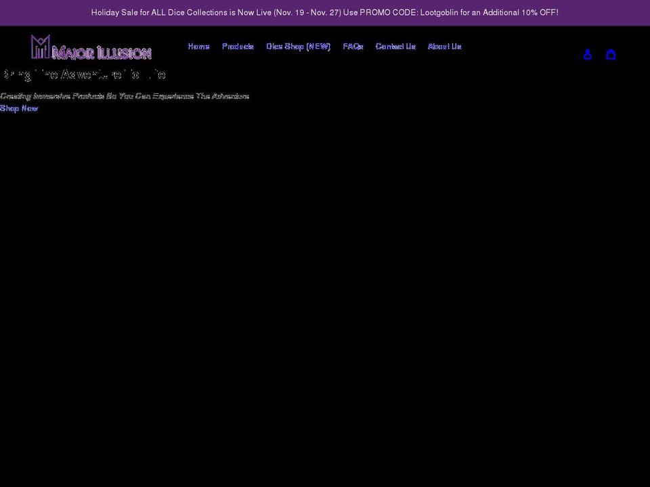Click the Shop Now link
The image size is (650, 487).
pos(18,108)
